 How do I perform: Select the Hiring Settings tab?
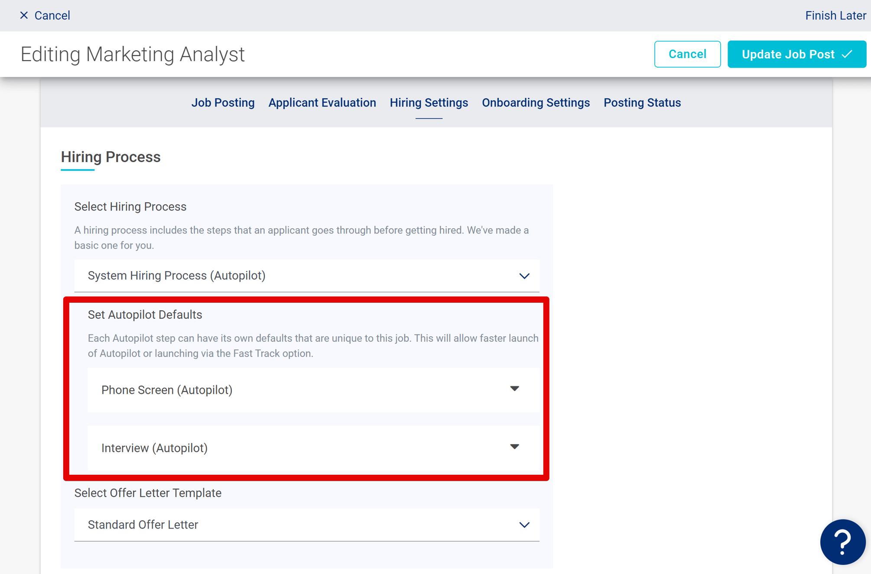tap(429, 103)
